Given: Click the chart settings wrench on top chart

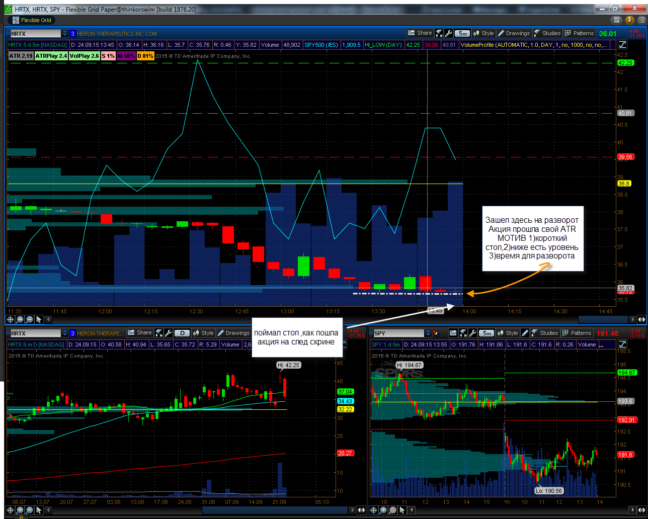Looking at the screenshot, I should pos(448,33).
